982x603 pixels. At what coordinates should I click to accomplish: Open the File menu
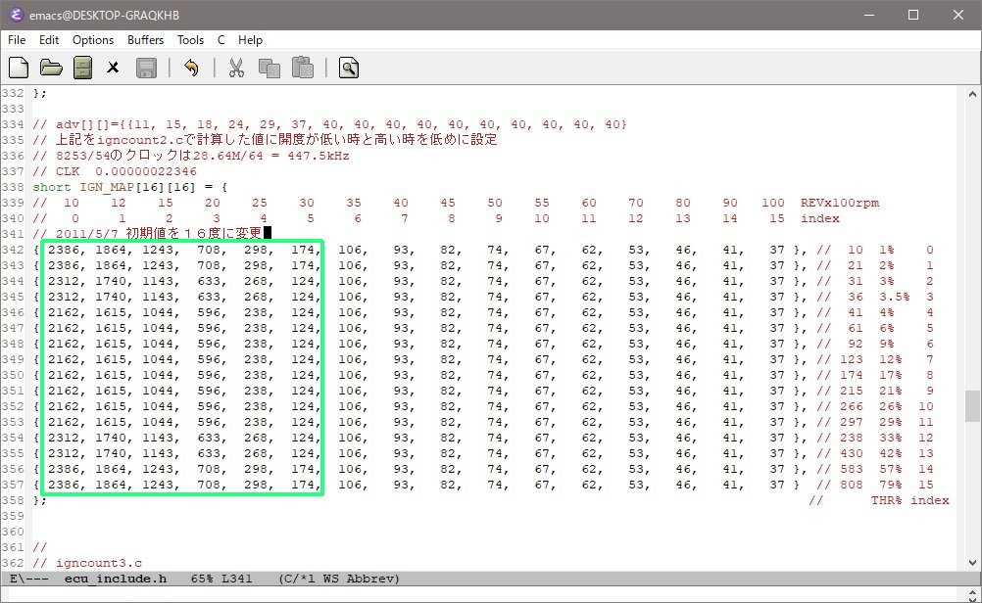click(x=17, y=40)
